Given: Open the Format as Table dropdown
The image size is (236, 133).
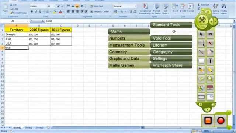Looking at the screenshot, I should pyautogui.click(x=156, y=9).
